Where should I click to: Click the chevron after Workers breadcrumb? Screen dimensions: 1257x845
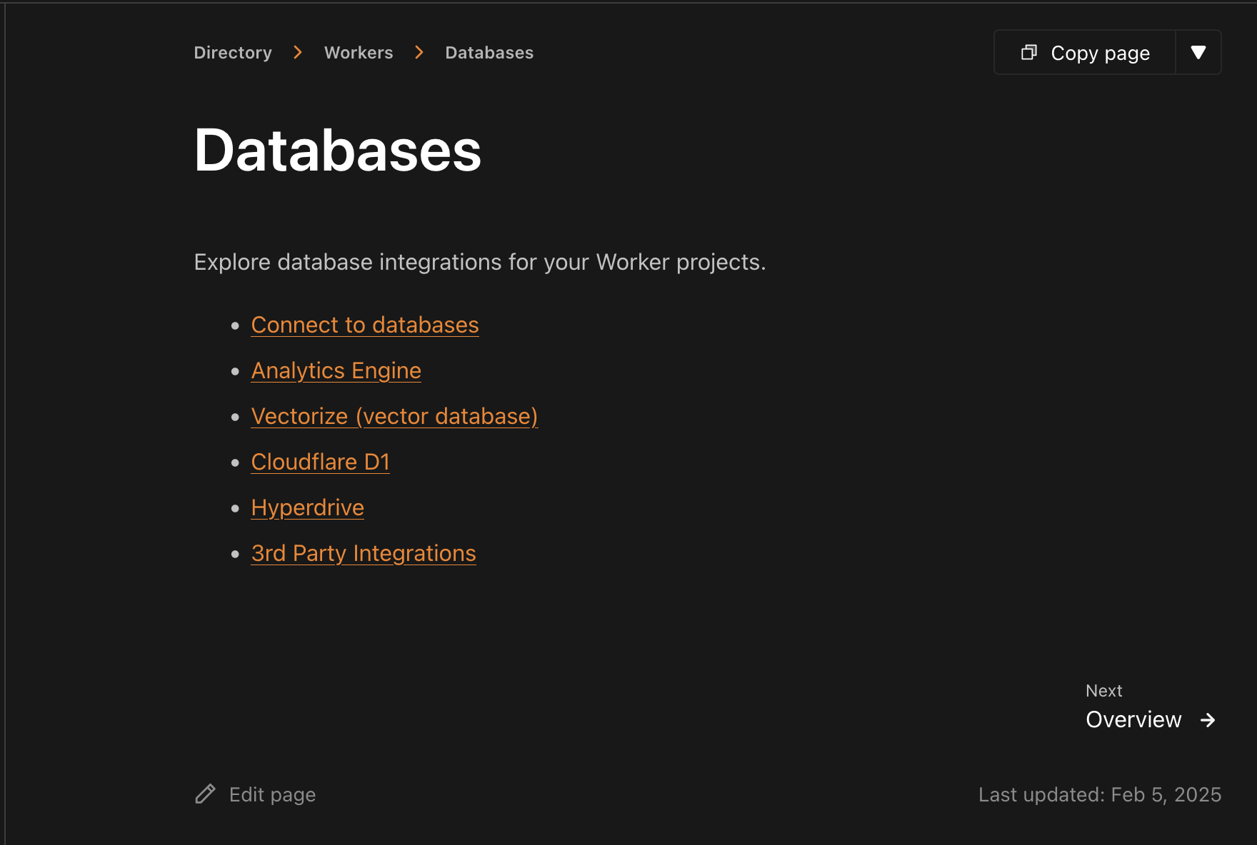[x=419, y=53]
